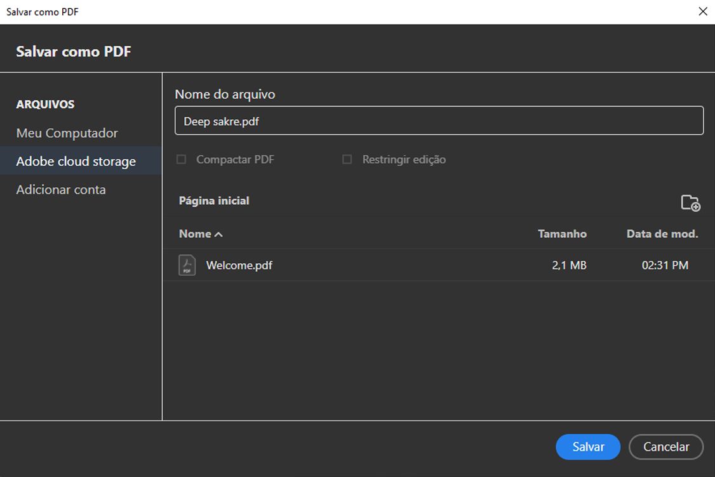Screen dimensions: 715x477
Task: Click inside the Nome do arquivo field
Action: [439, 120]
